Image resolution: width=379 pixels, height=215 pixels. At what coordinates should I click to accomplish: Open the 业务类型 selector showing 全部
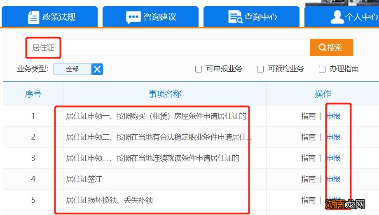(x=72, y=69)
